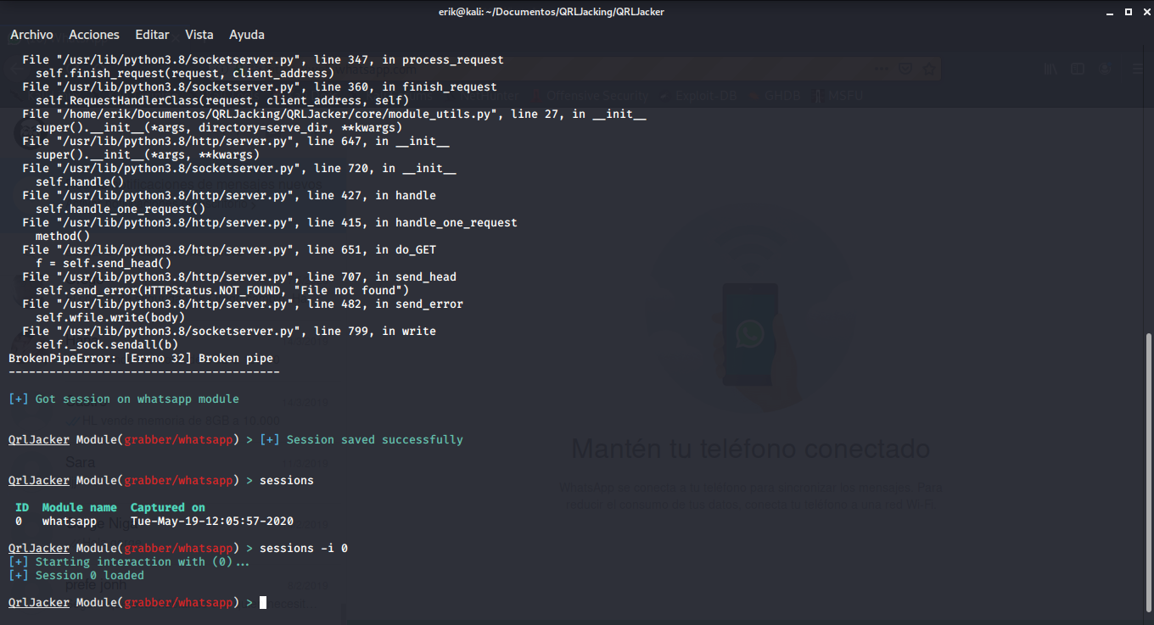Click the 'File not found' send_error line

(x=222, y=290)
